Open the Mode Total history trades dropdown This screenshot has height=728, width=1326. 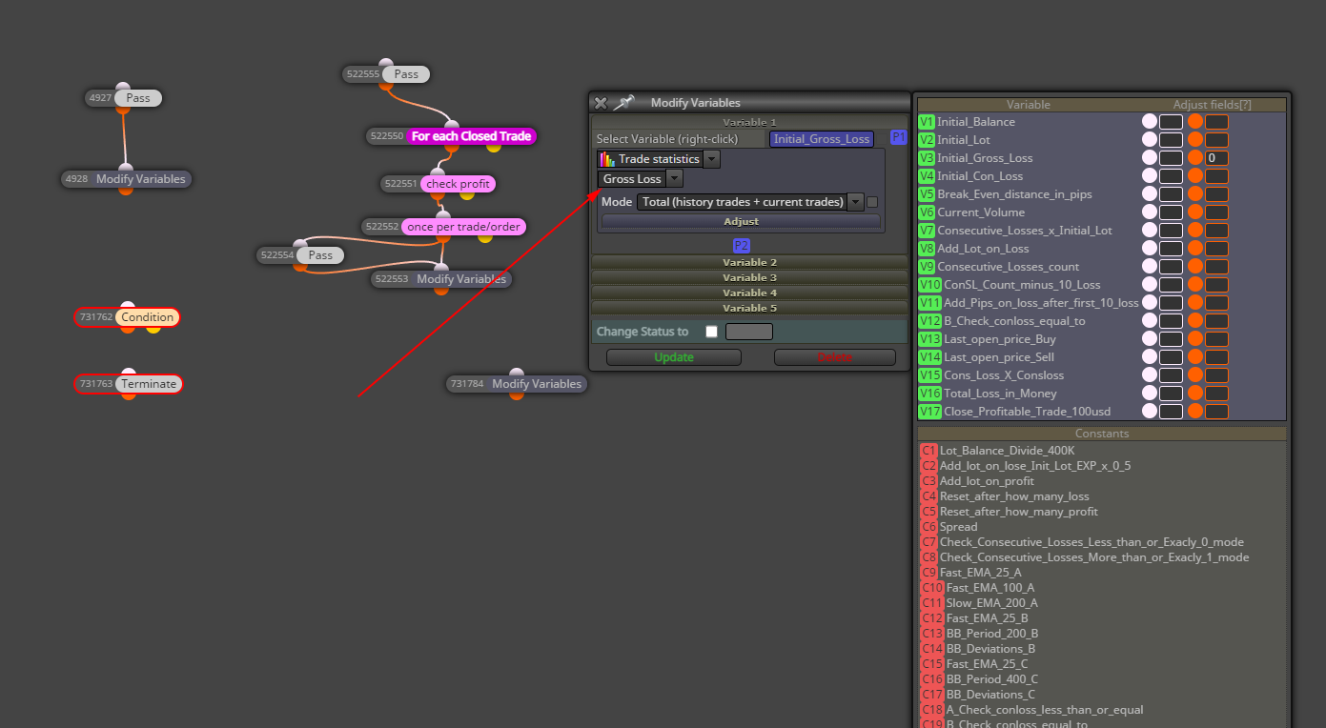[x=855, y=202]
